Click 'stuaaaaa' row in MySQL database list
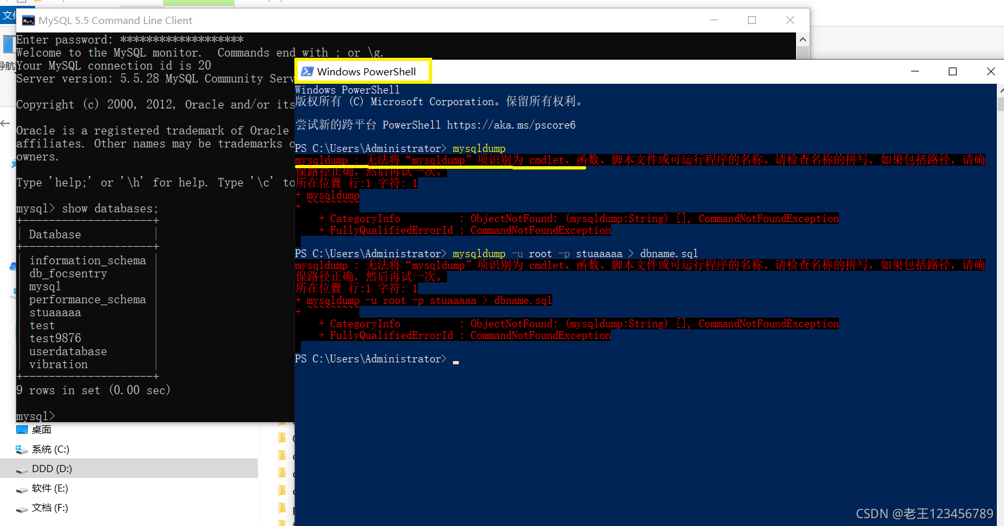Screen dimensions: 1004x526 tap(55, 312)
